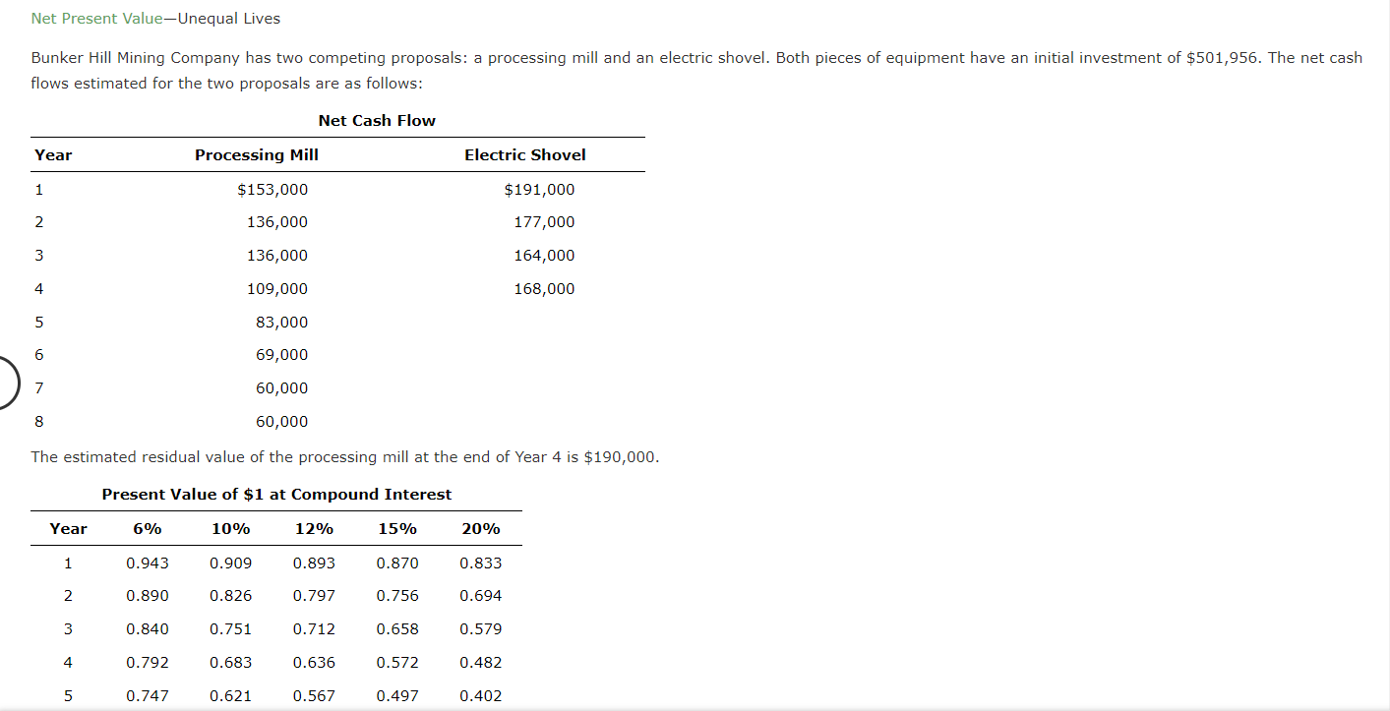The image size is (1390, 711).
Task: Click the "Net Cash Flow" table title
Action: coord(377,121)
